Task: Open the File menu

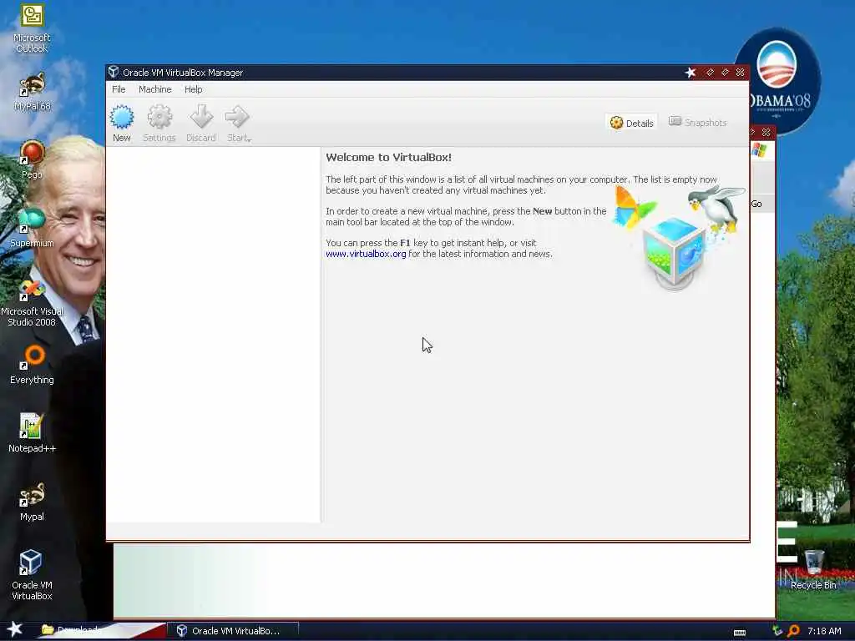Action: click(119, 89)
